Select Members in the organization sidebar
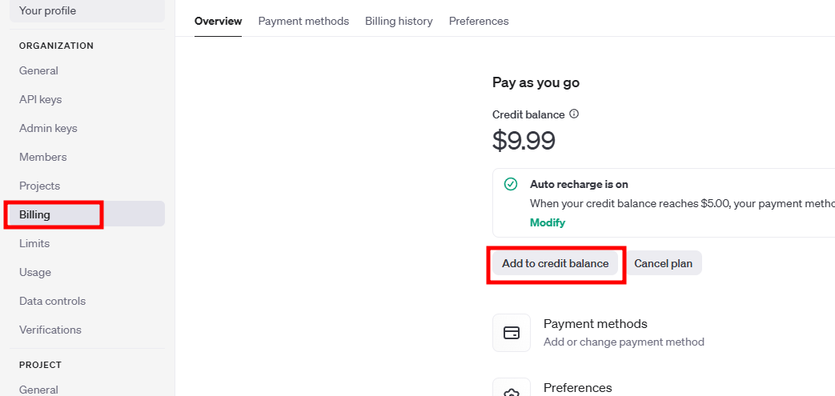 click(43, 157)
